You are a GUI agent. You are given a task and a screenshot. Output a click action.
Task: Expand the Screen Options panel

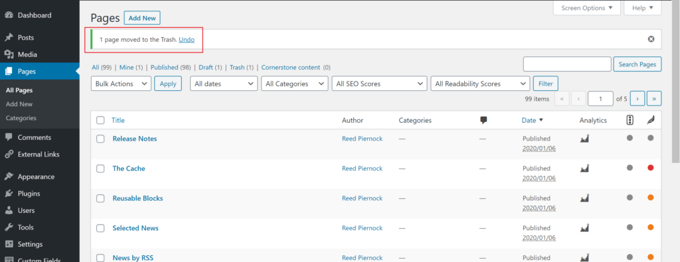click(587, 8)
